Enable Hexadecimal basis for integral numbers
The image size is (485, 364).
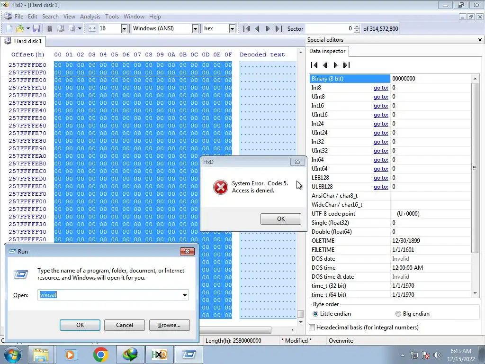(x=364, y=328)
